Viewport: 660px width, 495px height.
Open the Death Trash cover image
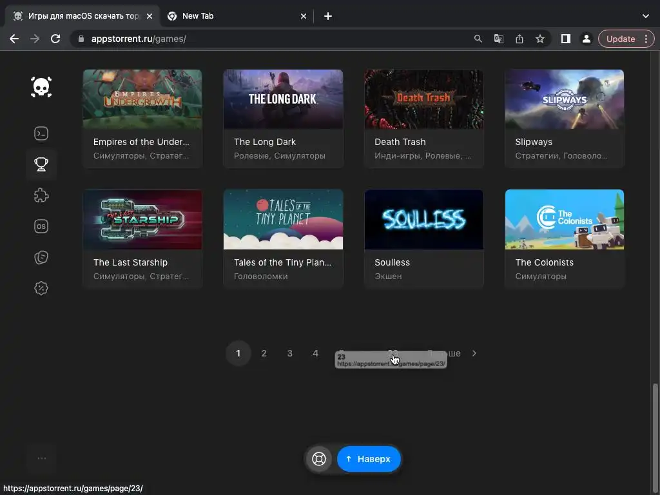tap(424, 99)
